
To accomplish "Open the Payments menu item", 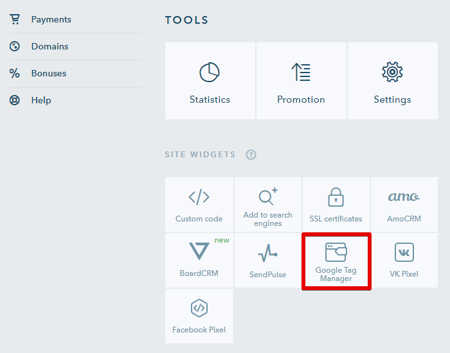I will tap(51, 19).
